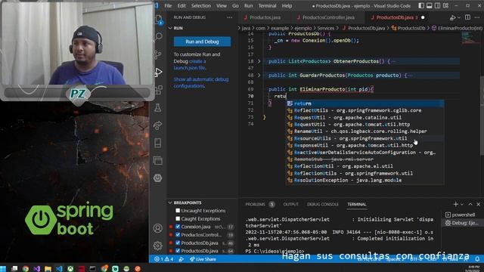This screenshot has width=484, height=272.
Task: Enable Uncaught Exceptions breakpoint
Action: 178,211
